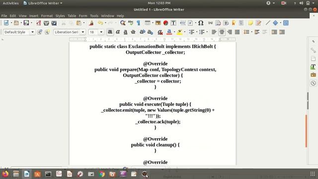Open the paste options dropdown arrow

point(84,23)
